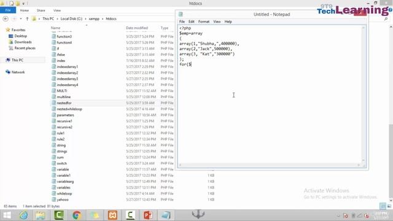Open Notepad's File menu

(182, 21)
